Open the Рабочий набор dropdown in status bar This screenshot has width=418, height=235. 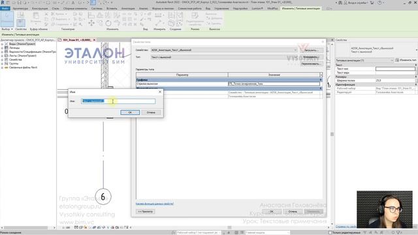[x=199, y=232]
